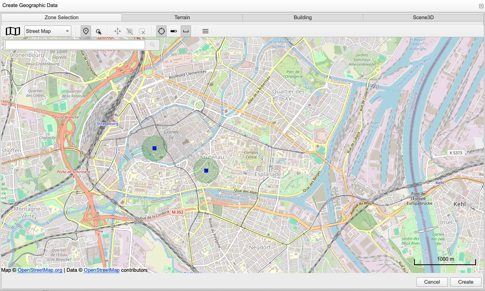485x291 pixels.
Task: Open the hamburger menu in toolbar
Action: click(205, 31)
